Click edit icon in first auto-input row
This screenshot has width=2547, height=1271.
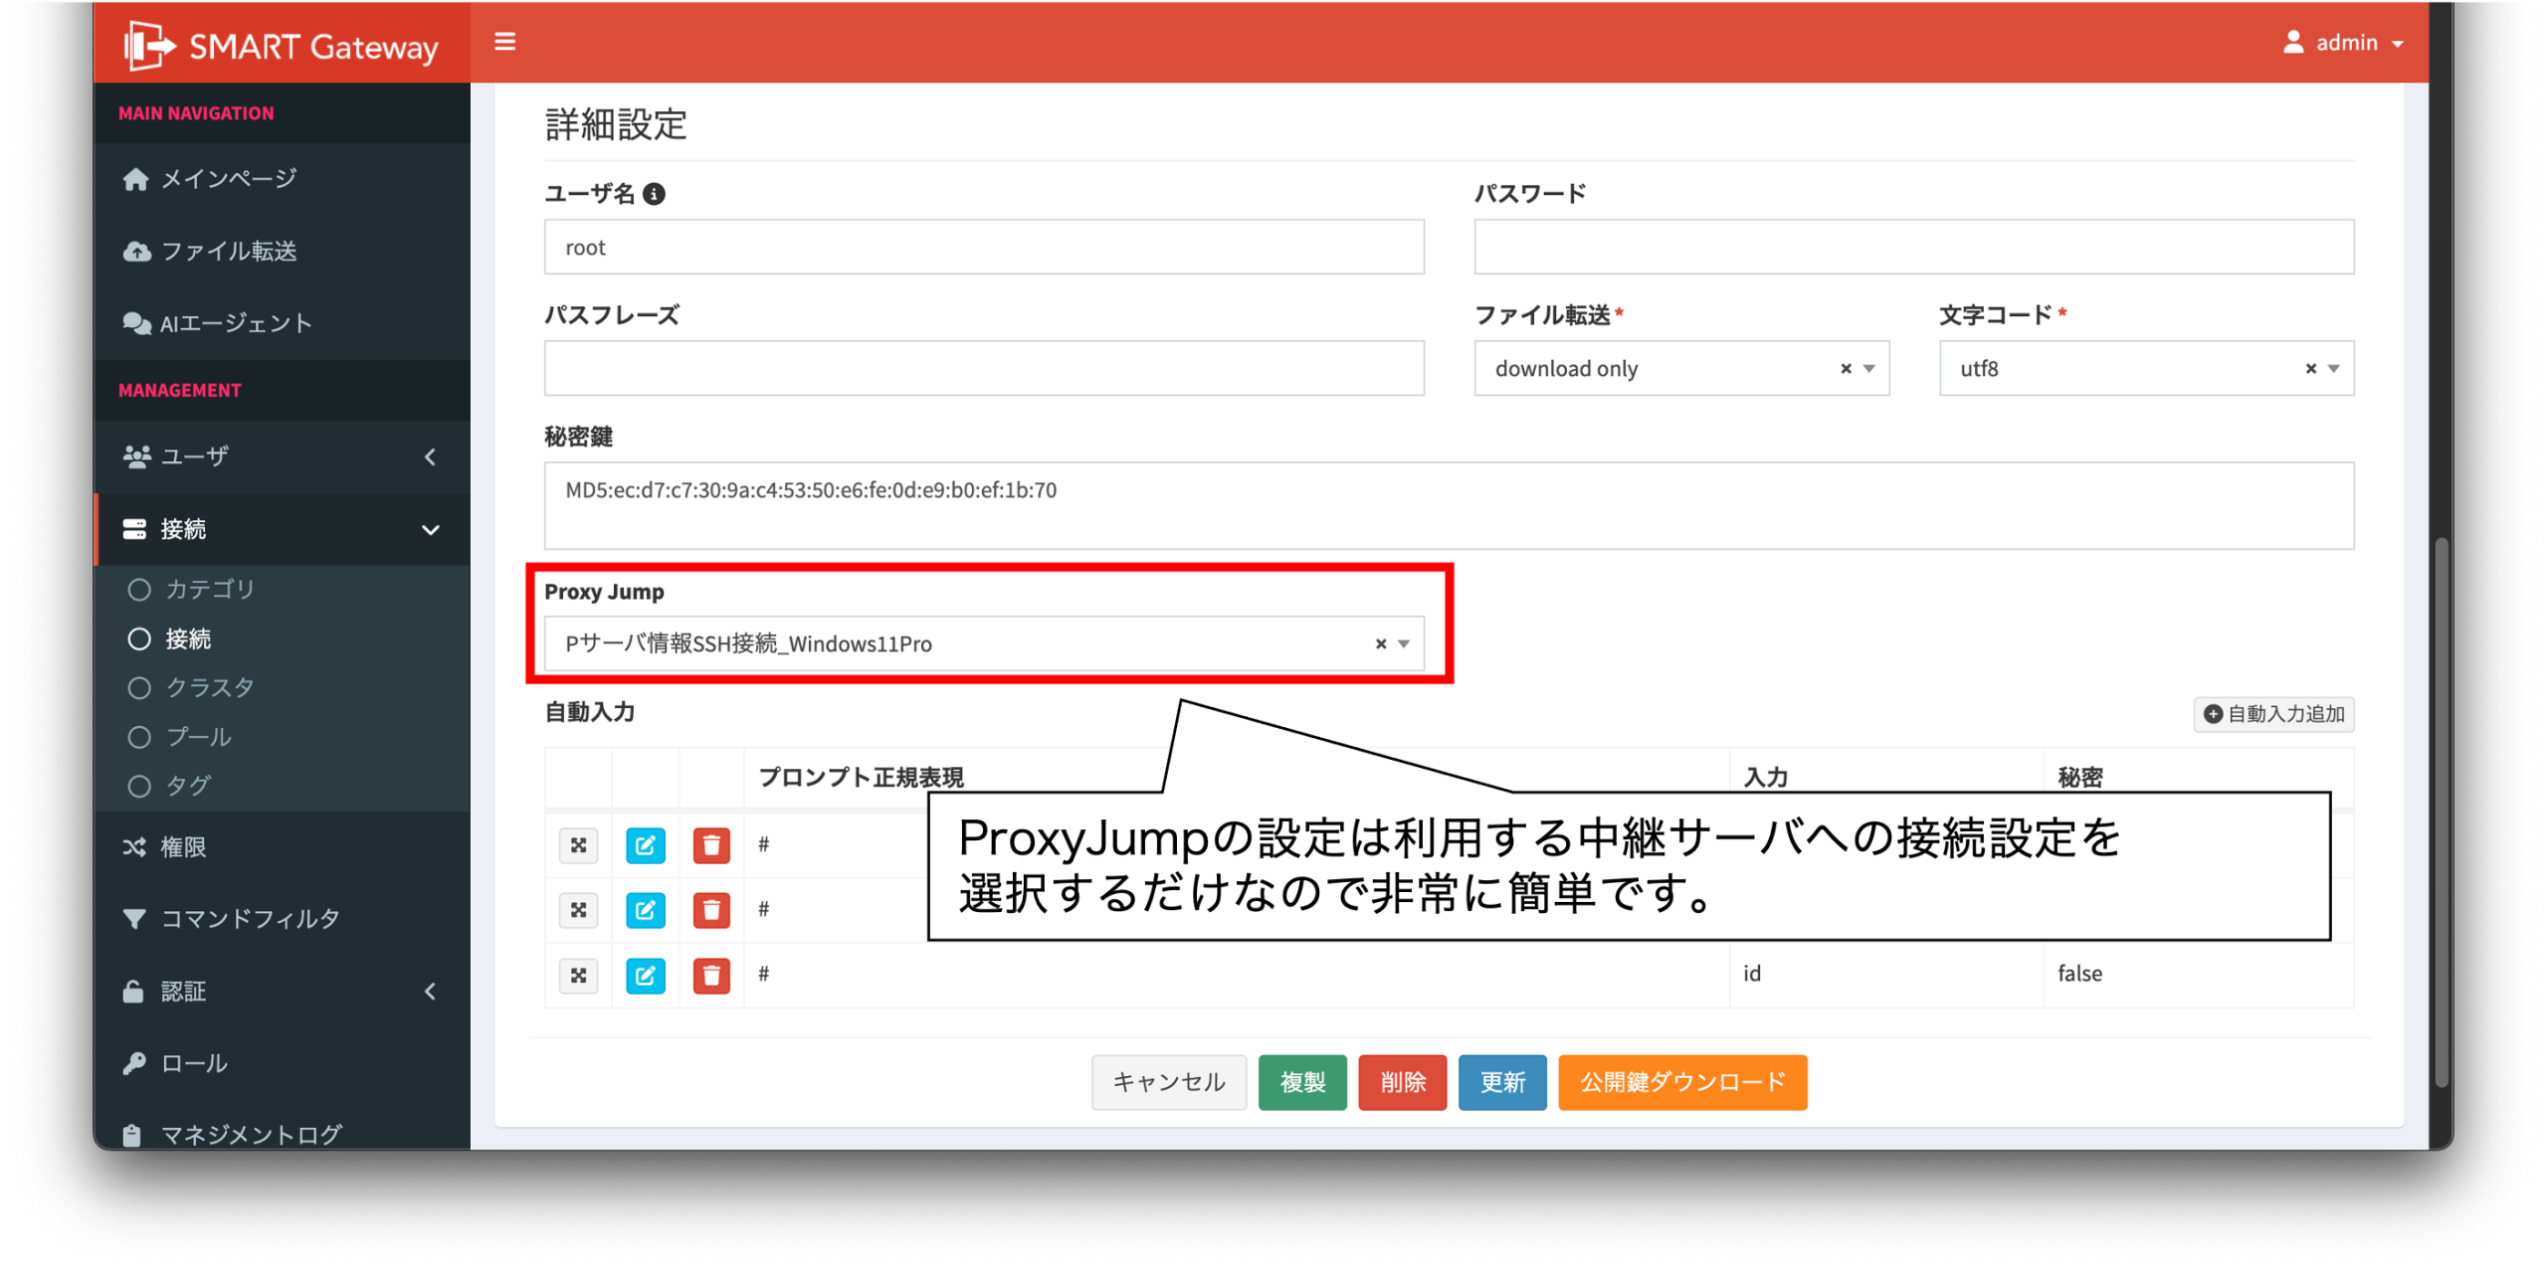click(645, 845)
